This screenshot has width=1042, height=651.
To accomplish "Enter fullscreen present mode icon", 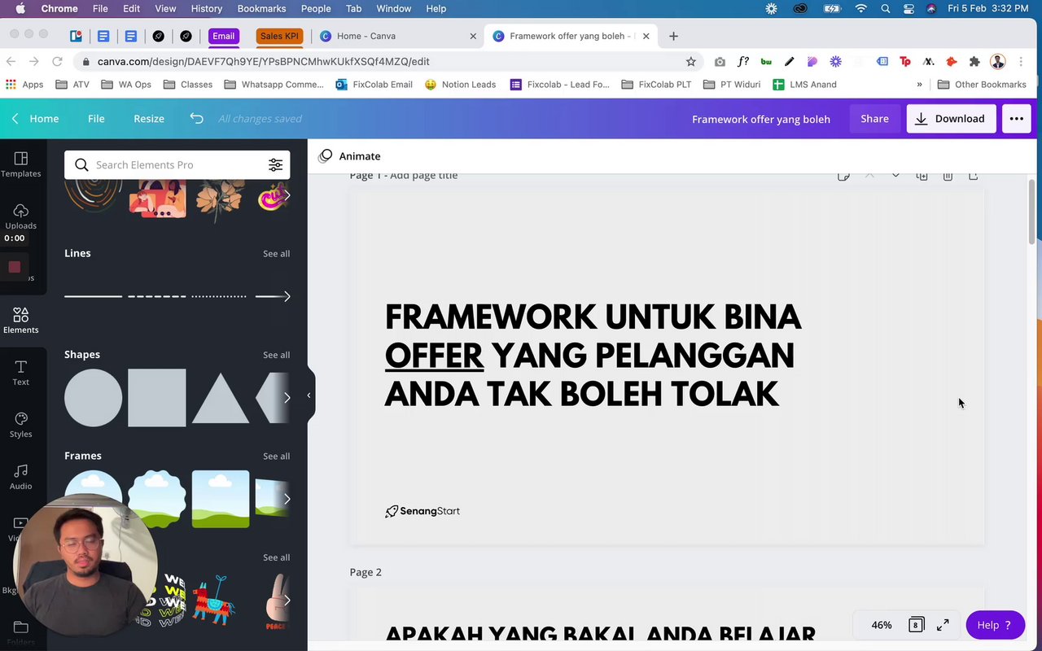I will click(x=943, y=625).
